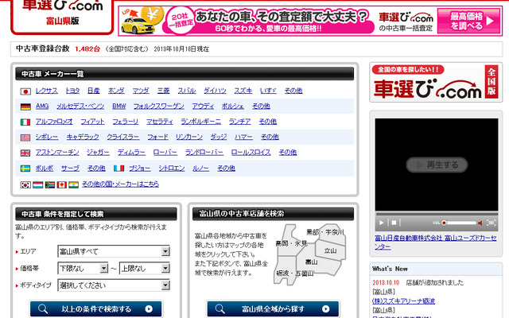Click the Italy flag icon
Screen dimensions: 509x318
pyautogui.click(x=25, y=122)
